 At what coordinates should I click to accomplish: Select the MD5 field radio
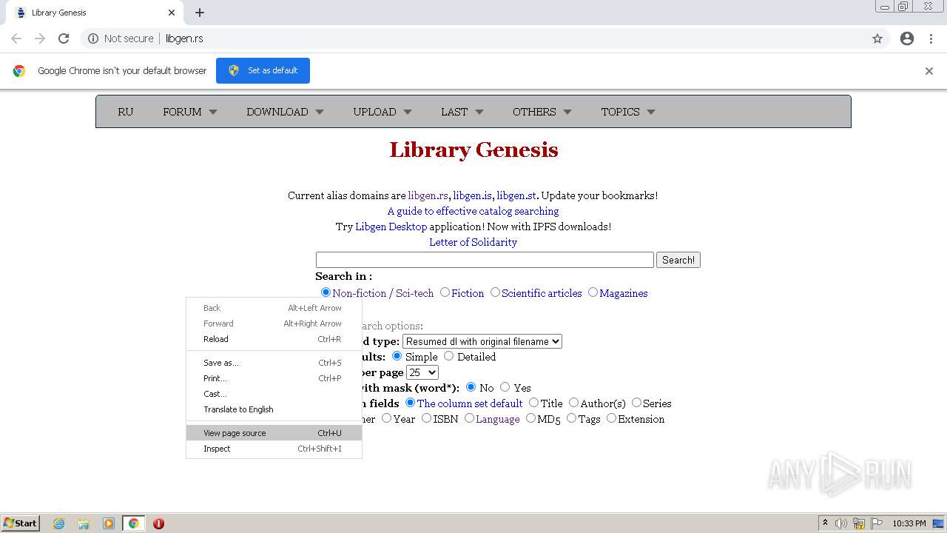point(530,418)
